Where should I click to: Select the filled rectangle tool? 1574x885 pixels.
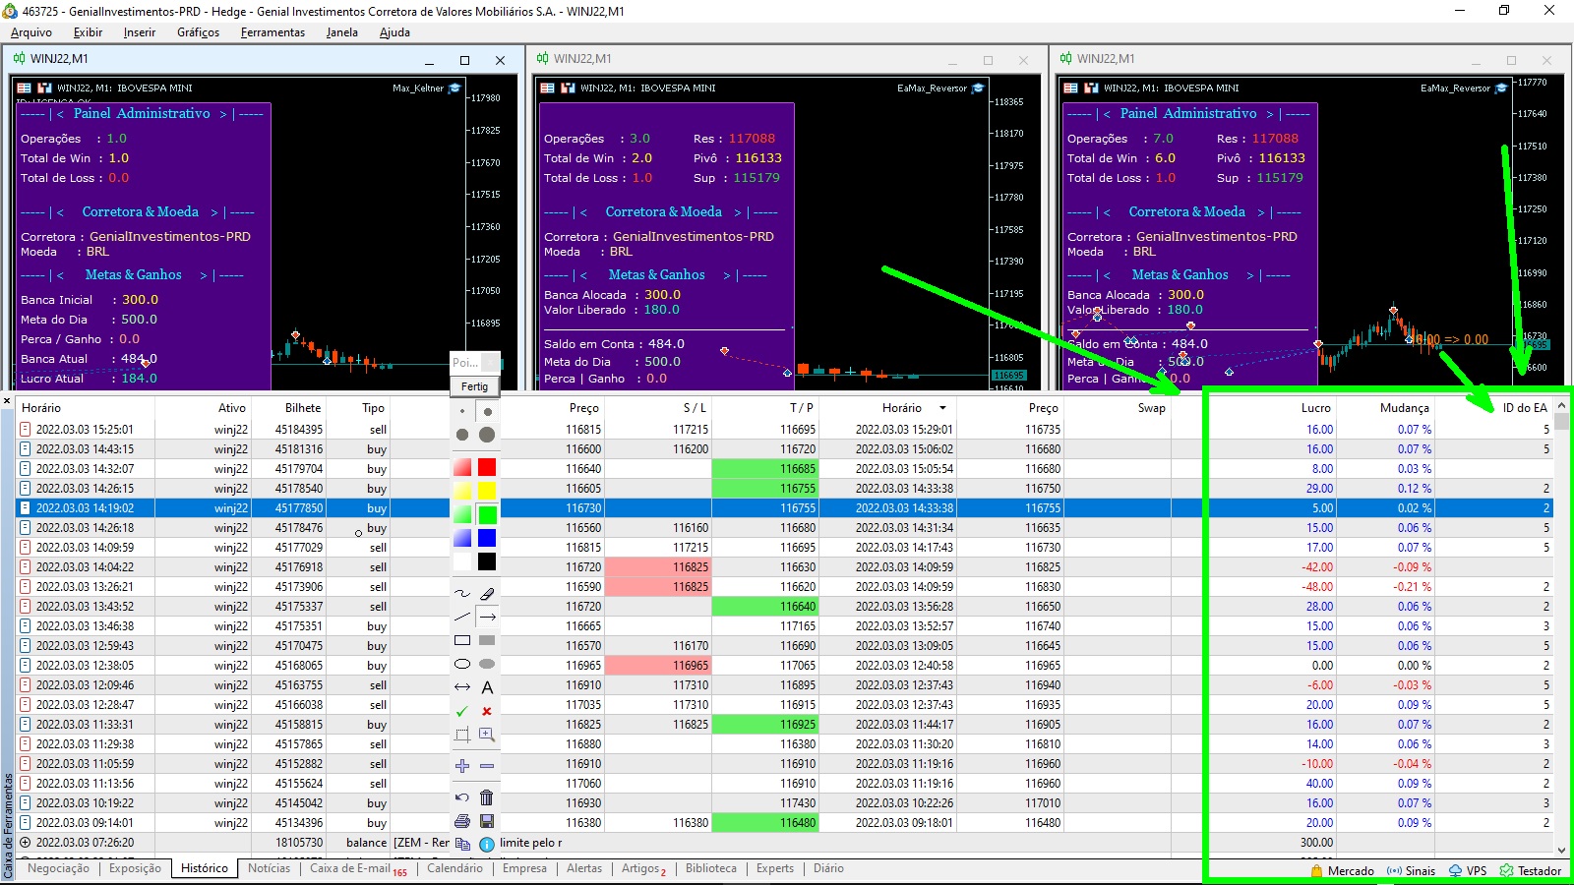pos(487,641)
